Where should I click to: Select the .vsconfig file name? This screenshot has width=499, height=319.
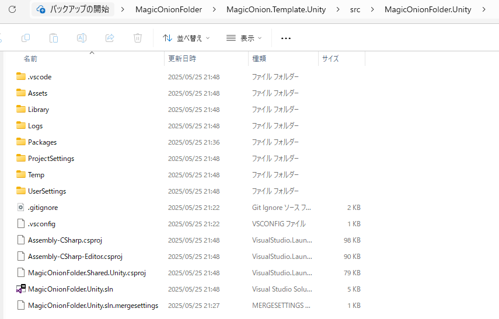point(41,223)
